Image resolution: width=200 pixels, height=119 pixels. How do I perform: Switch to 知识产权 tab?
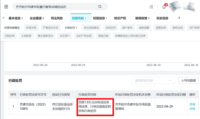[x=120, y=18]
